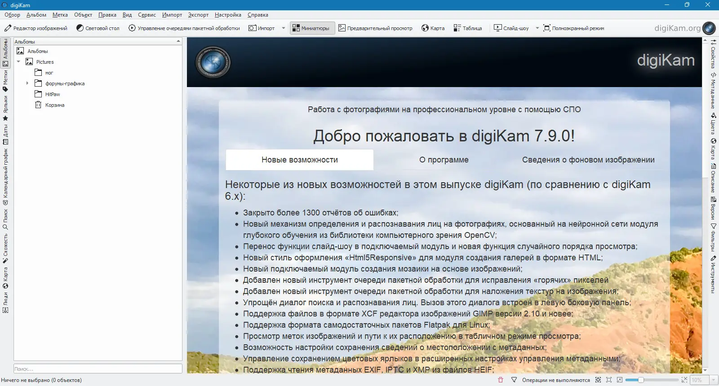Open the Цвета right sidebar tab
Screen dimensions: 719x386
pyautogui.click(x=713, y=123)
